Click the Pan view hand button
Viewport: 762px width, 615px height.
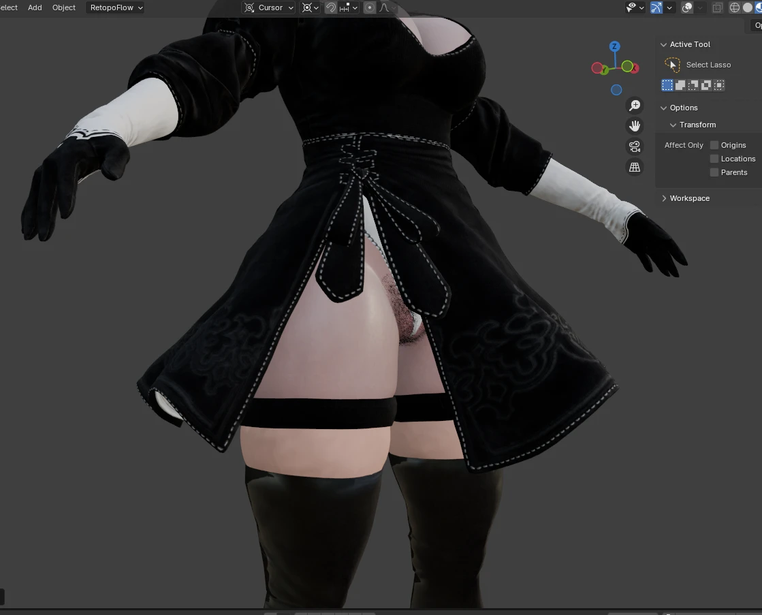635,126
